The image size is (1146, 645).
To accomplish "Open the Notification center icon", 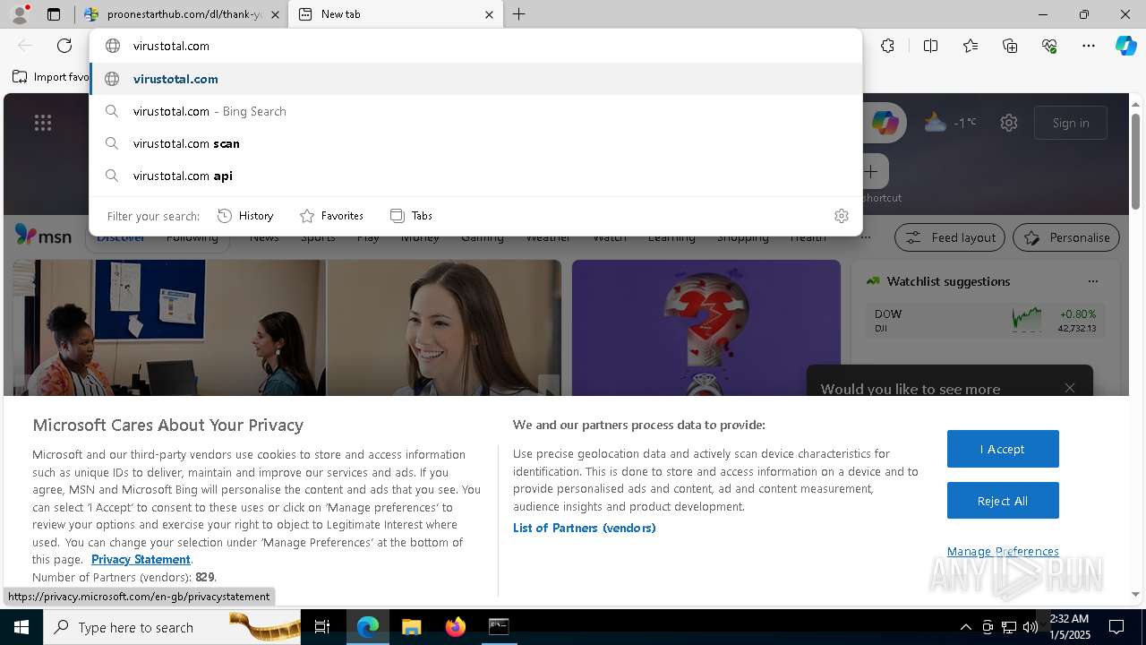I will (x=1116, y=627).
